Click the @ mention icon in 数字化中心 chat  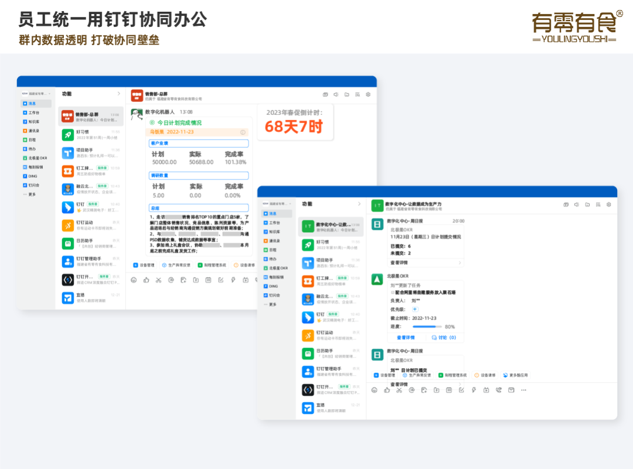point(412,390)
